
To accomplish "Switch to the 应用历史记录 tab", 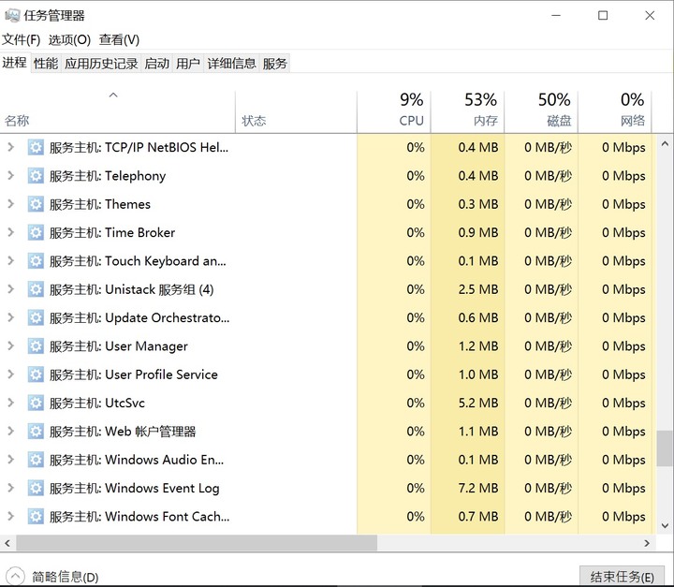I will [x=101, y=64].
